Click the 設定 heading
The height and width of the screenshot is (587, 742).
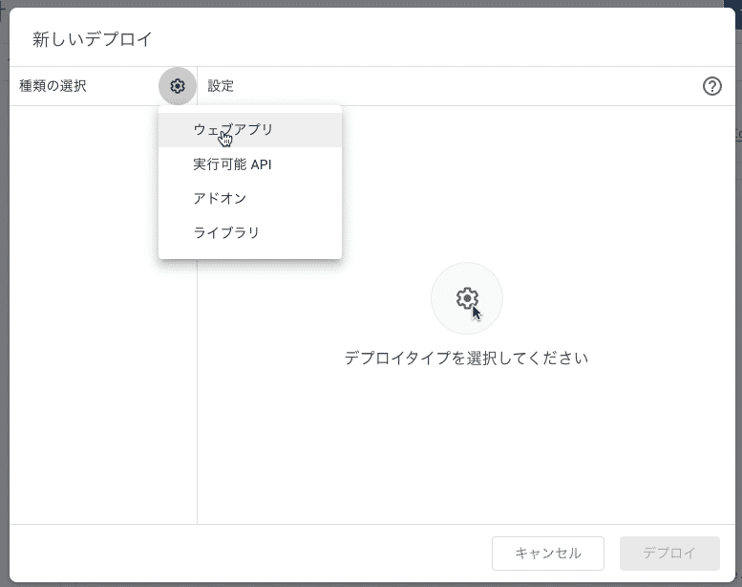[x=221, y=86]
